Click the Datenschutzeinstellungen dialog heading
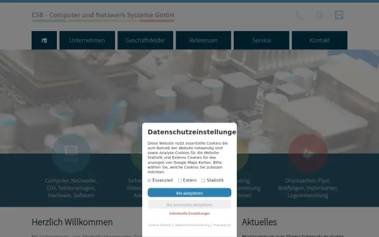This screenshot has height=237, width=379. point(192,132)
